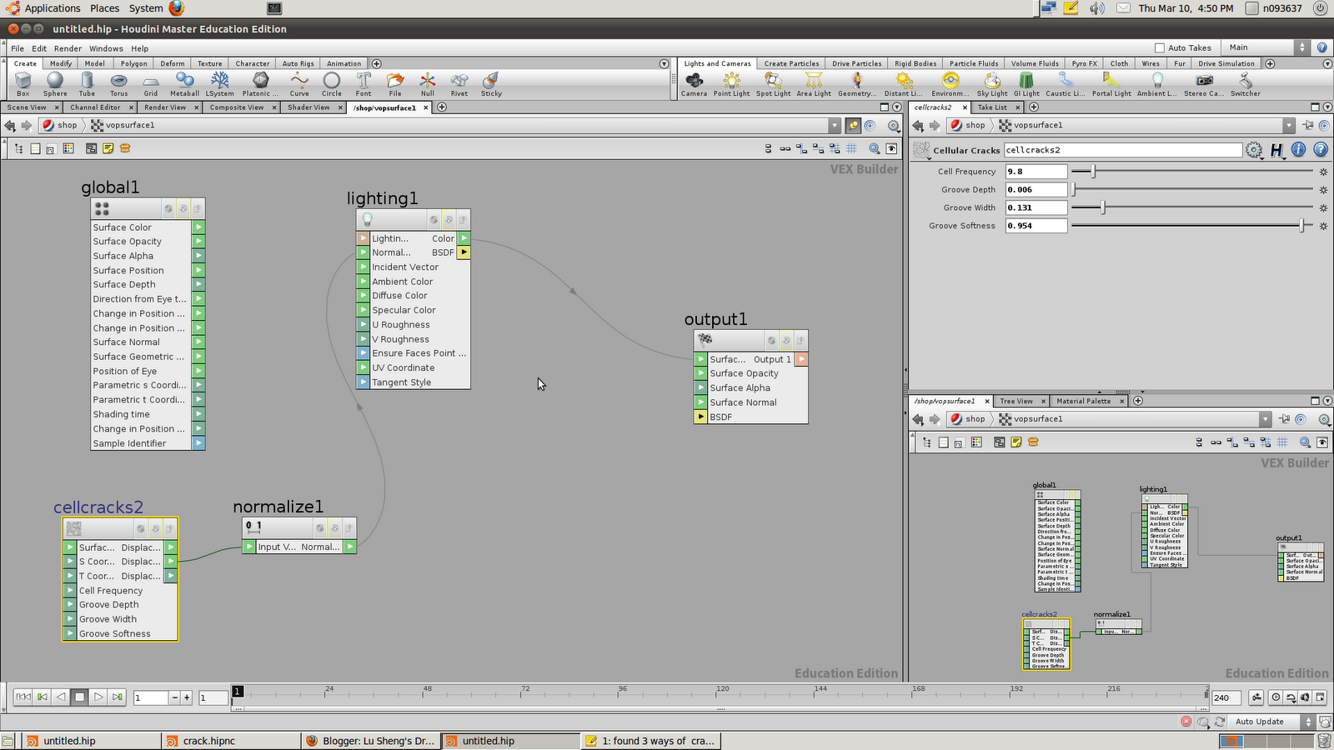Open parameter pane path dropdown
Viewport: 1334px width, 750px height.
(x=1289, y=125)
